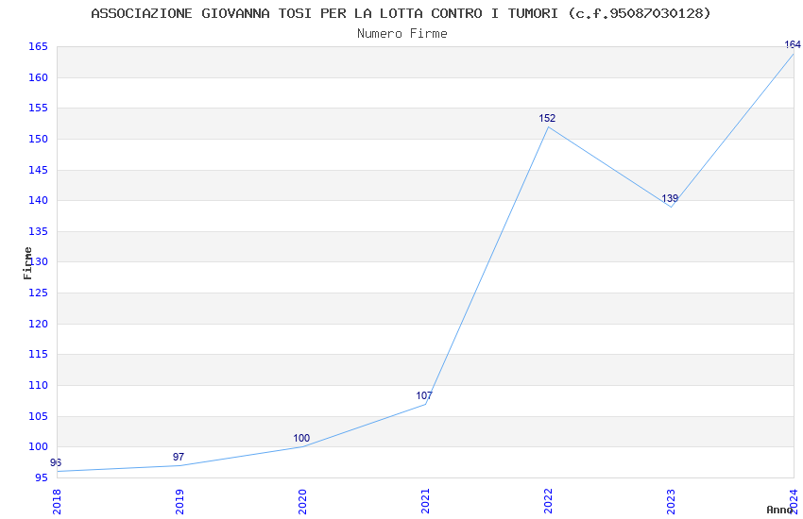Image resolution: width=803 pixels, height=519 pixels.
Task: Click the x-axis year 2018
Action: pos(57,502)
